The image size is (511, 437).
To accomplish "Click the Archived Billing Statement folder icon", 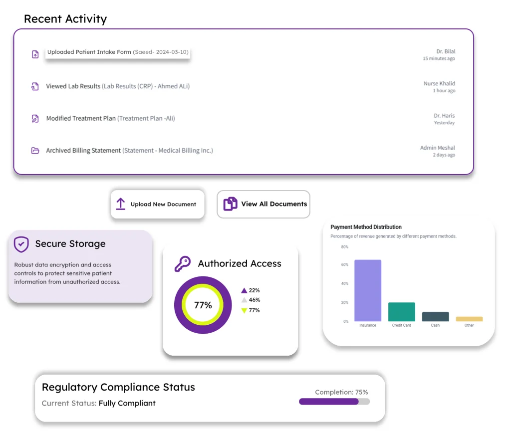I will tap(35, 150).
